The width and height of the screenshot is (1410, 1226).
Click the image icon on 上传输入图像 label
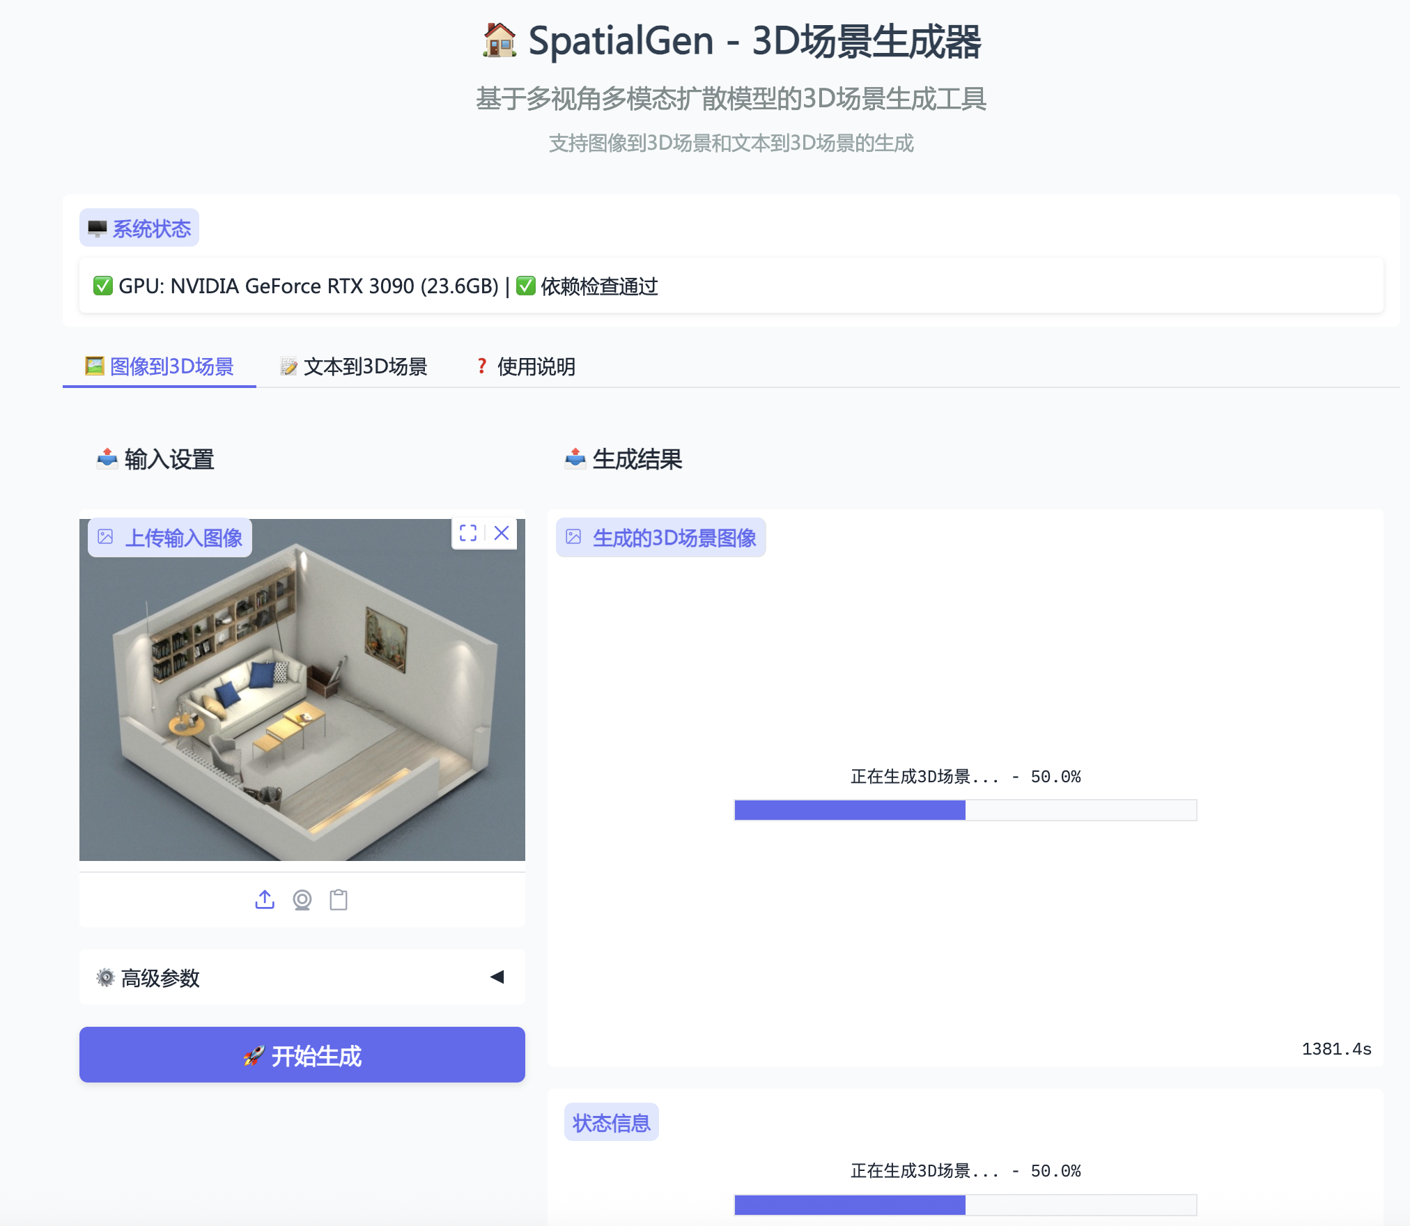(105, 537)
